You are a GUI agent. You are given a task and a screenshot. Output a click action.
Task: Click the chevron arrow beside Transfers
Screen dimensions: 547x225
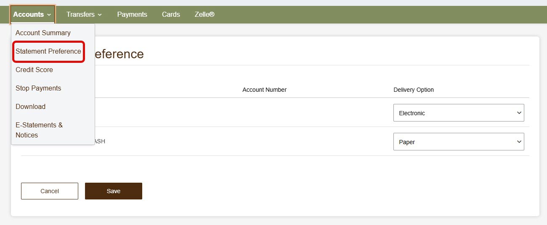coord(100,15)
